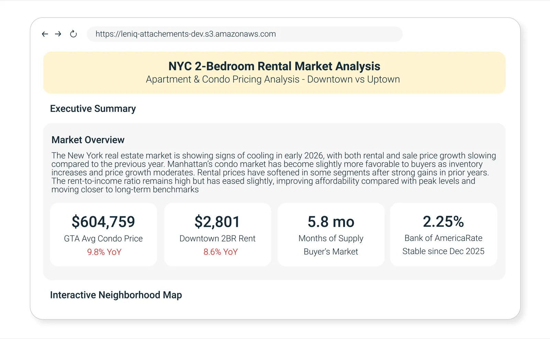Click the browser forward arrow
This screenshot has width=550, height=339.
click(x=58, y=34)
